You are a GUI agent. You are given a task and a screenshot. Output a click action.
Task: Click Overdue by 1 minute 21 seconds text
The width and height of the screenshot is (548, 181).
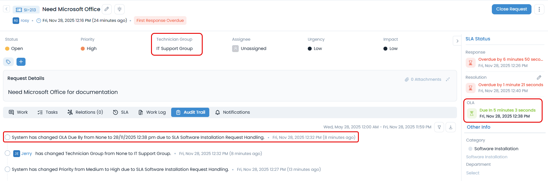coord(510,85)
